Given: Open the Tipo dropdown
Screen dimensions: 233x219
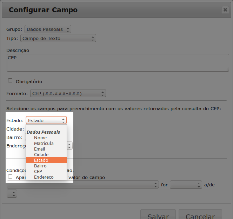Looking at the screenshot, I should (58, 38).
